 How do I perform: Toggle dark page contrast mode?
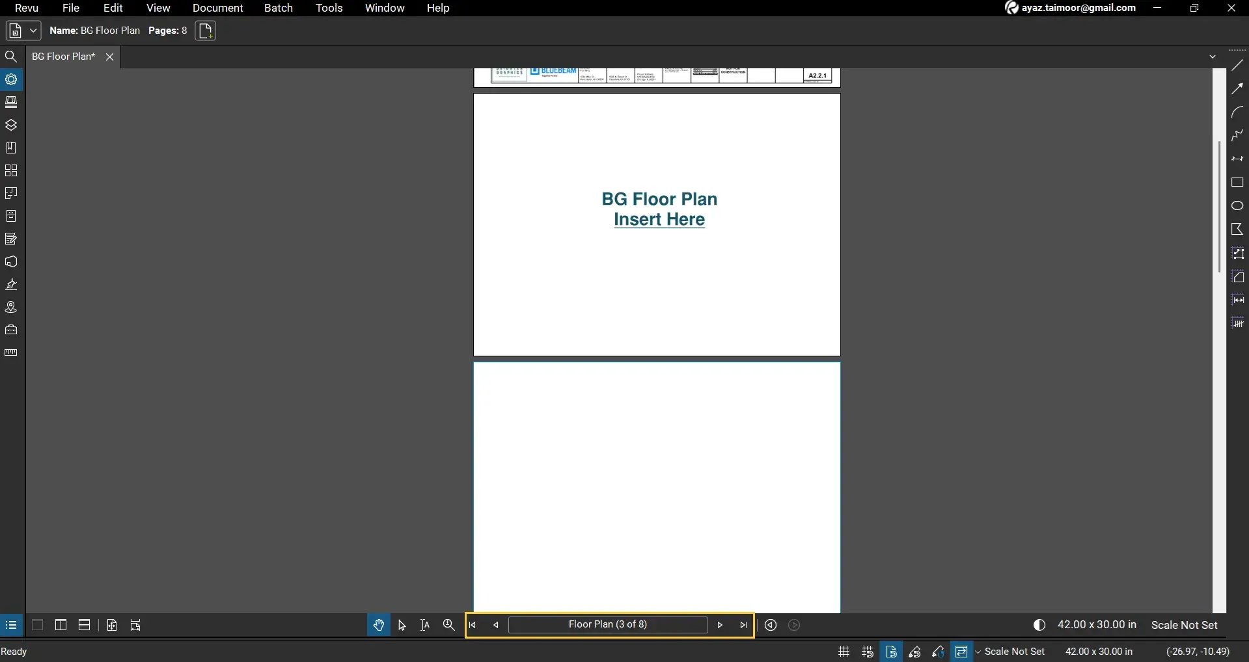[x=1039, y=625]
